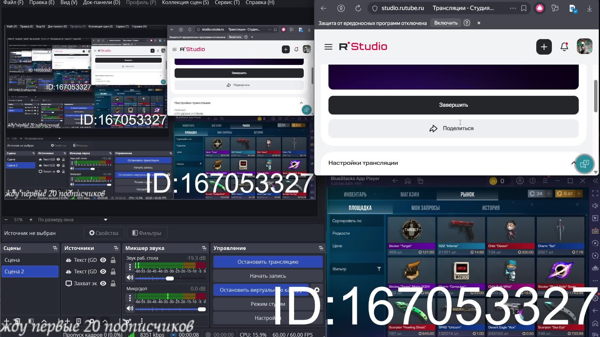
Task: Open the chat support floating icon
Action: pos(584,164)
